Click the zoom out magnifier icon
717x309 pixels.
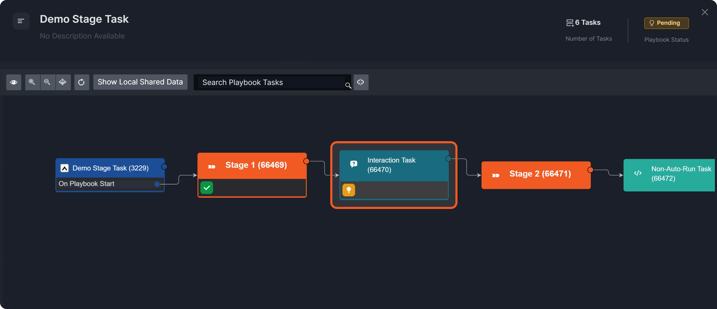click(47, 82)
